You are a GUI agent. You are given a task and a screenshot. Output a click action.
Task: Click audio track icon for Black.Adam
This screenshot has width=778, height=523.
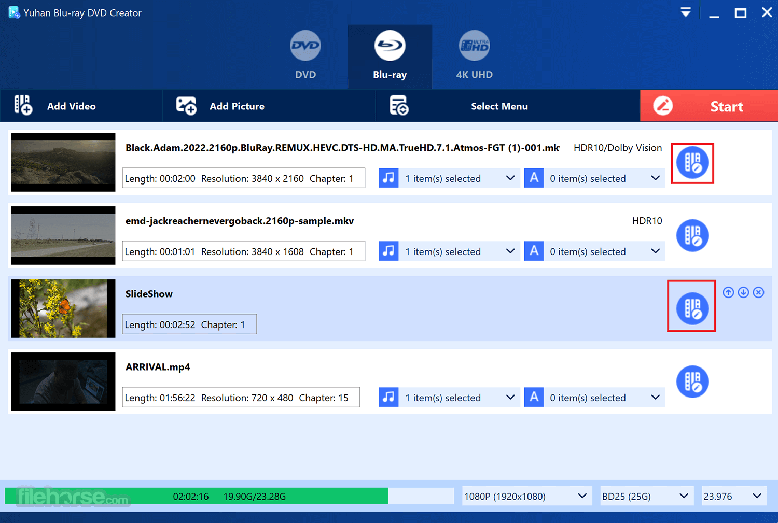[388, 178]
